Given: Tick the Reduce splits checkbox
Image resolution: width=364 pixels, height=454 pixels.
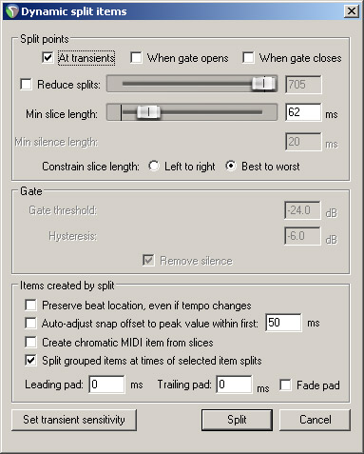Looking at the screenshot, I should click(x=26, y=85).
